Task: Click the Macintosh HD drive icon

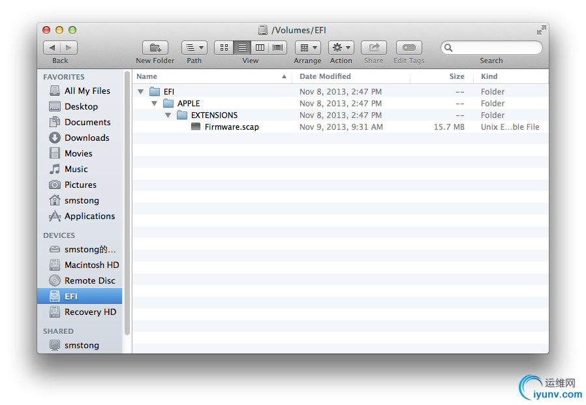Action: coord(55,265)
